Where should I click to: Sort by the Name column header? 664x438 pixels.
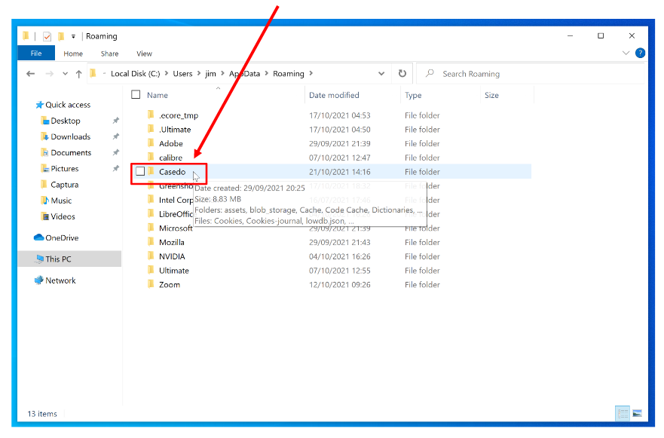(158, 95)
